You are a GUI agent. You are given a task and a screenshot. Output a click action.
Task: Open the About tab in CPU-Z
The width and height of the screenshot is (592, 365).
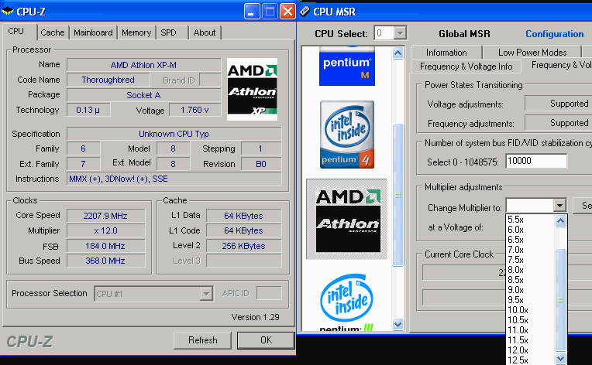point(205,32)
